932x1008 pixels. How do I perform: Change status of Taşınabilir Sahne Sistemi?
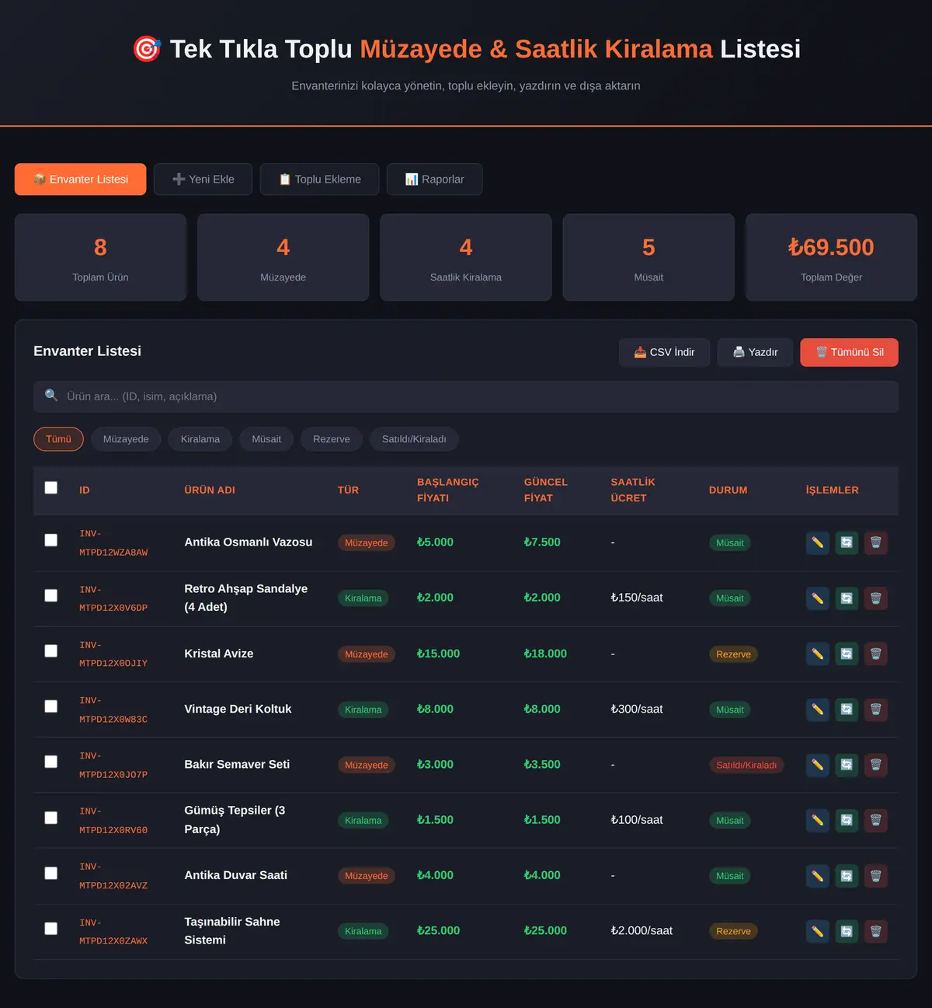[847, 931]
